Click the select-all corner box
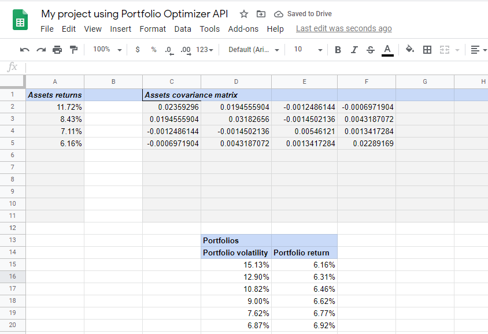This screenshot has width=488, height=334. (x=13, y=81)
